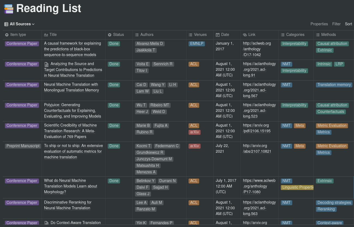Viewport: 354px width, 227px height.
Task: Click the Link column URL icon
Action: [x=245, y=35]
